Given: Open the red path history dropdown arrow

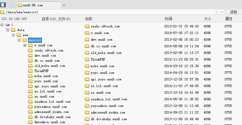Looking at the screenshot, I should point(222,12).
